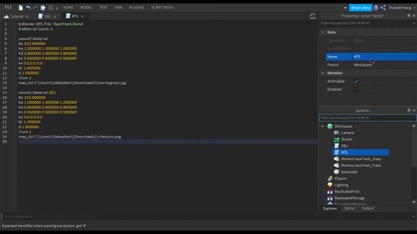The height and width of the screenshot is (234, 417).
Task: Edit the Name property value MTL
Action: click(384, 57)
